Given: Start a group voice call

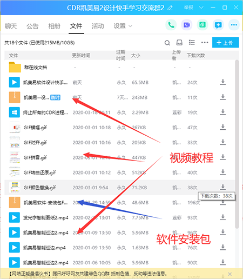Looking at the screenshot, I should pyautogui.click(x=171, y=25).
